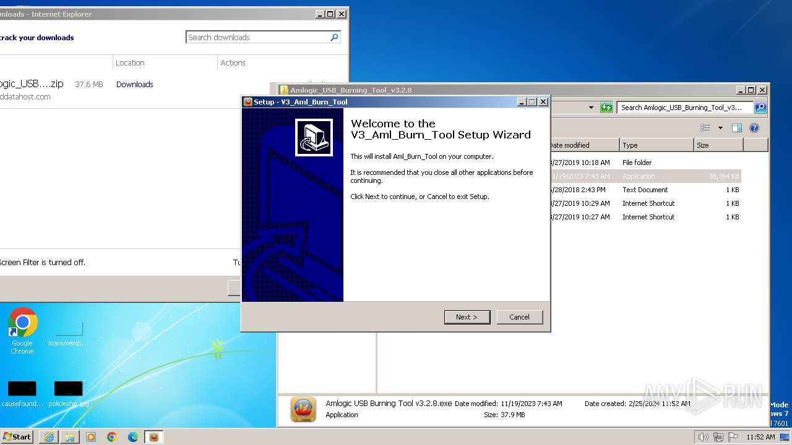Switch to the setup taskbar button
This screenshot has width=792, height=445.
click(x=153, y=437)
